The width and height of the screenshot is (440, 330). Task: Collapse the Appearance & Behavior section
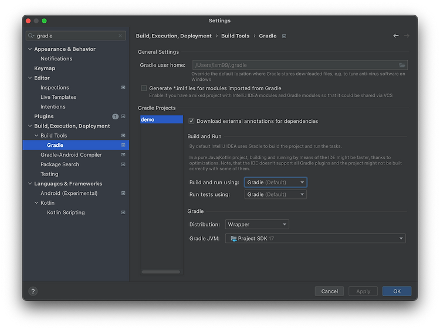(x=30, y=49)
